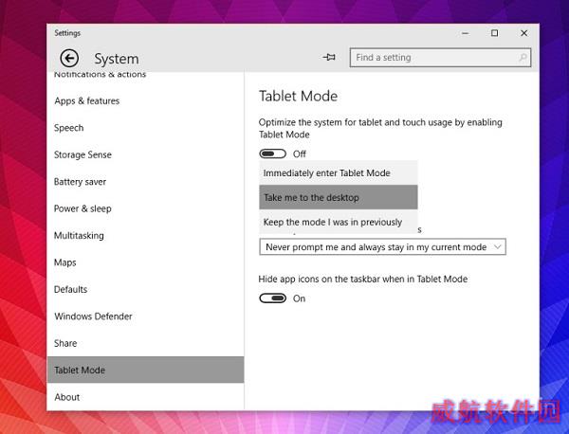Maximize the Settings window
This screenshot has height=434, width=569.
coord(494,33)
